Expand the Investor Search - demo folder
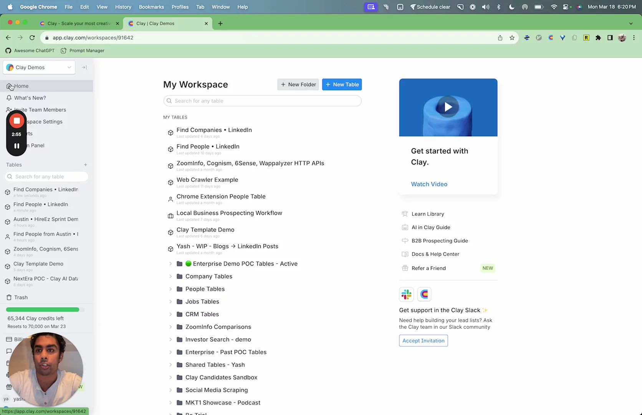 point(170,340)
